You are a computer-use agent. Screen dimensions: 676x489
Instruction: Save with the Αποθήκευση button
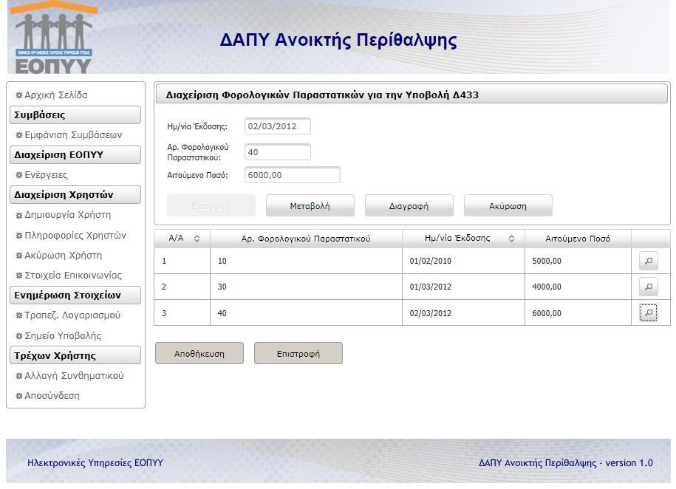click(x=199, y=354)
